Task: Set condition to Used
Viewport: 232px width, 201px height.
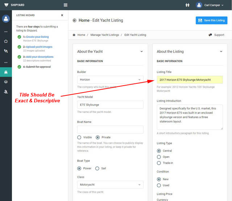Action: coord(159,185)
